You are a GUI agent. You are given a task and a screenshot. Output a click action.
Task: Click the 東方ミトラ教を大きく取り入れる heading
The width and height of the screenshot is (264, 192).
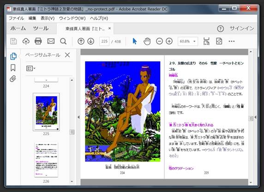(x=191, y=125)
